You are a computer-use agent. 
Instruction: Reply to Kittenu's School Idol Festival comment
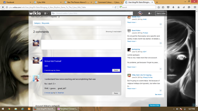point(116,70)
